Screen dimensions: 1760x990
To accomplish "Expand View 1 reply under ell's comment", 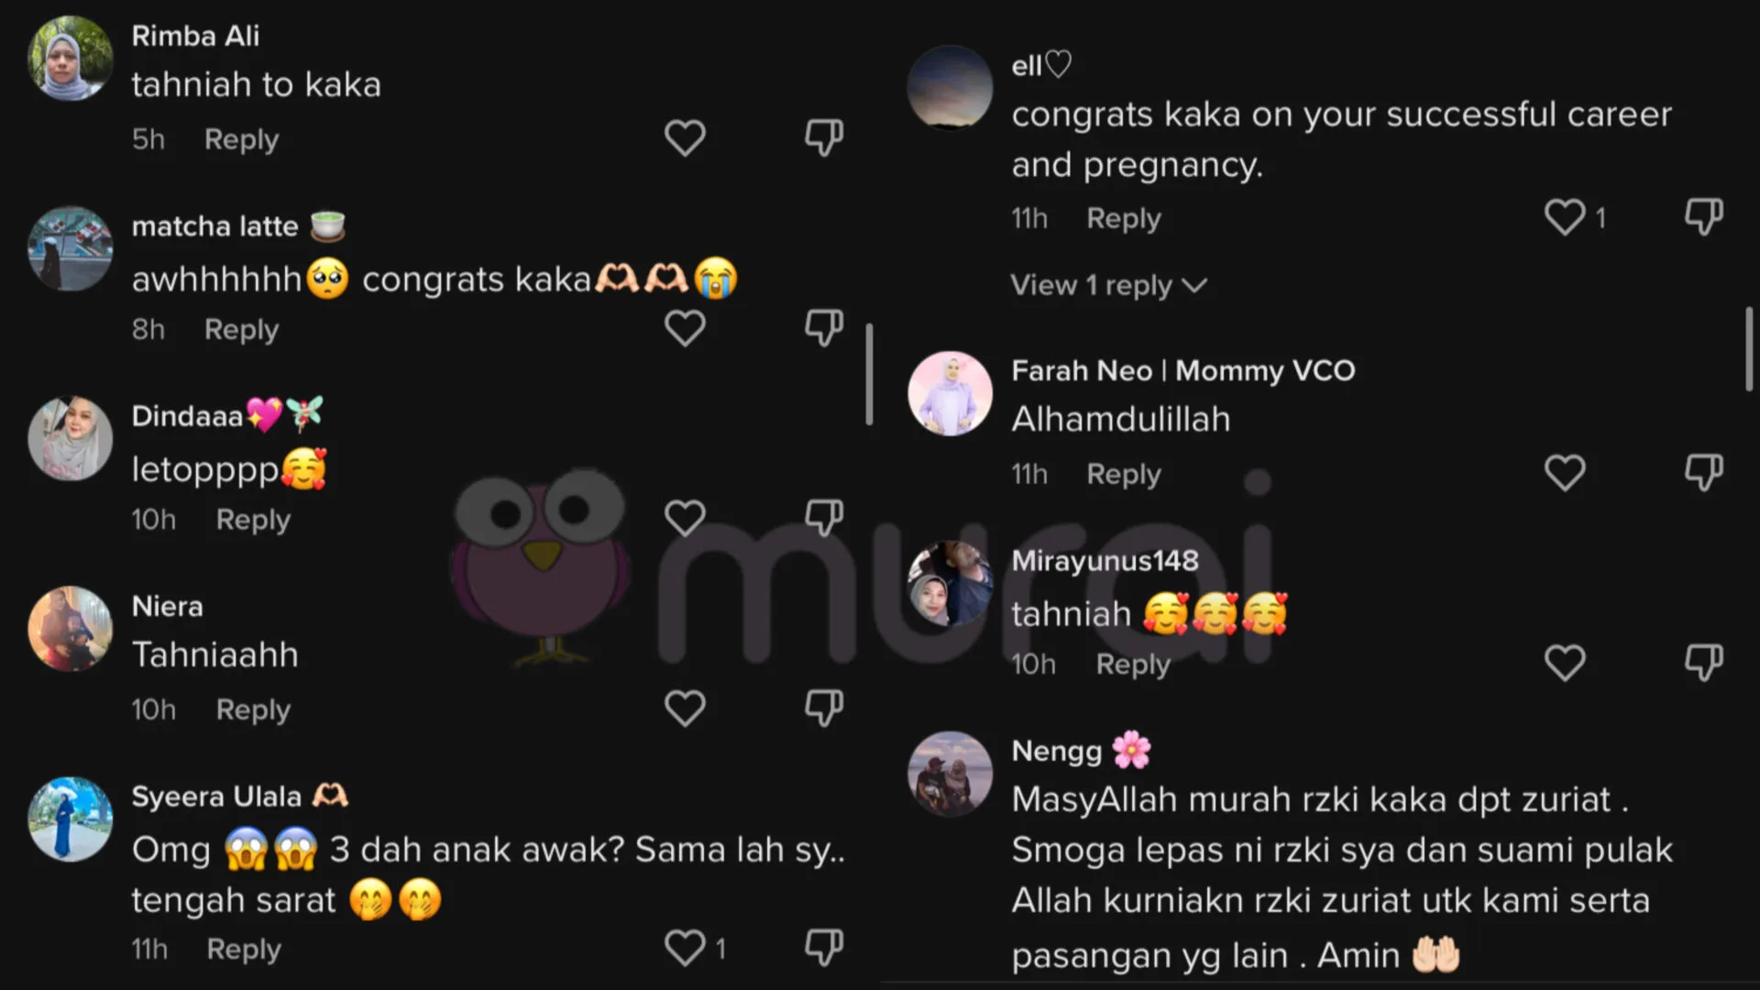I will (1108, 285).
